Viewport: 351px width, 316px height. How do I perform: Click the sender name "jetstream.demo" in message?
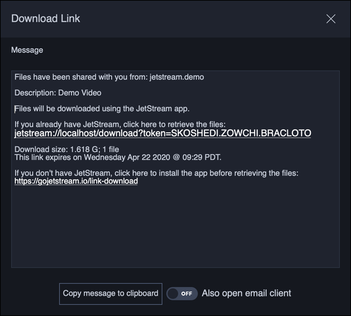[x=177, y=77]
